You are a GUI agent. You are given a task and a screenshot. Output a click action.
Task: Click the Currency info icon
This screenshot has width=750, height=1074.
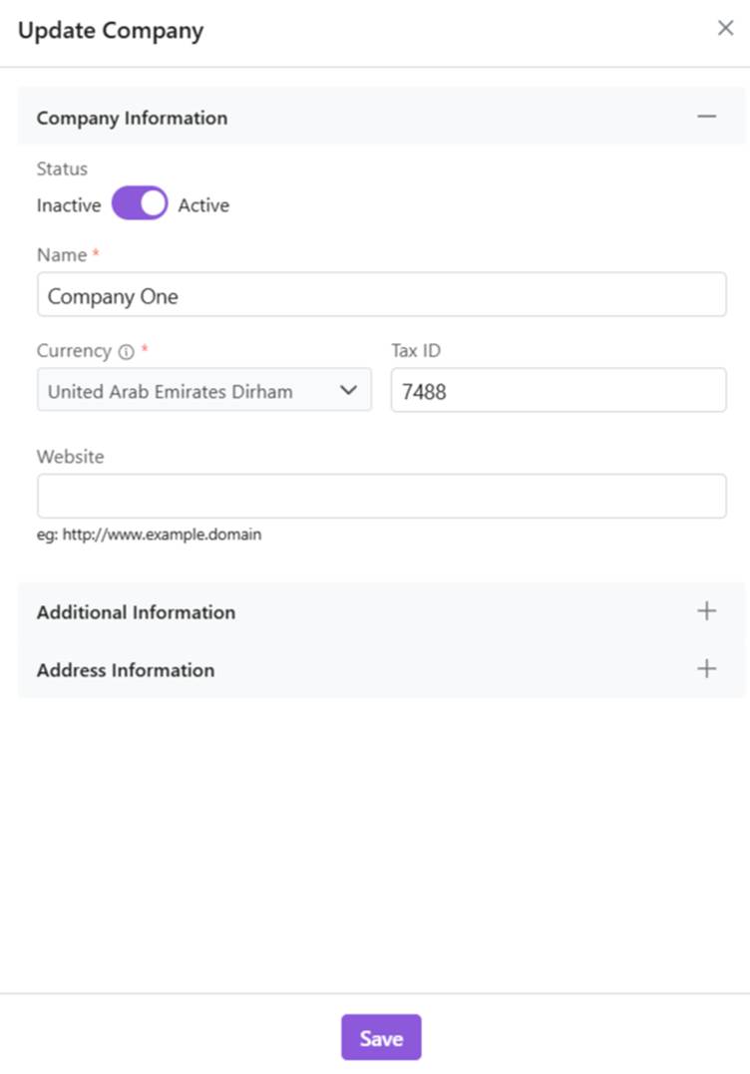pos(126,352)
